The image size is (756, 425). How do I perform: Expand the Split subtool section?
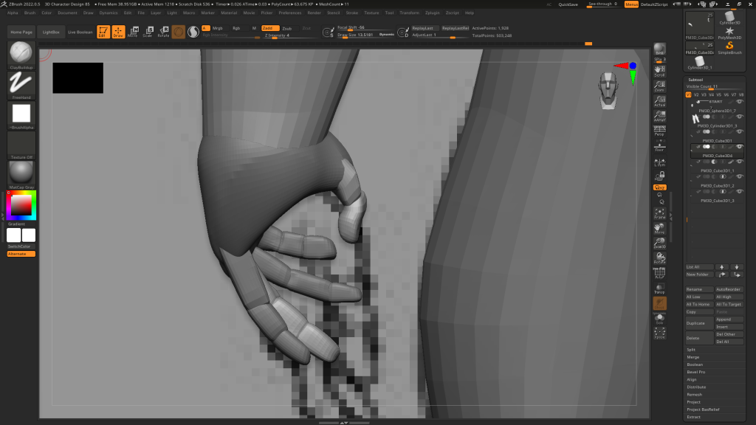tap(692, 350)
